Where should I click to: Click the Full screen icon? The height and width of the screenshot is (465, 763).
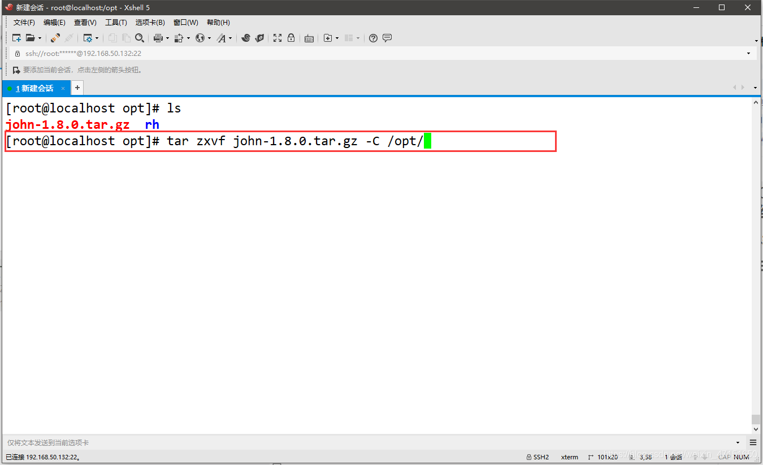[278, 38]
